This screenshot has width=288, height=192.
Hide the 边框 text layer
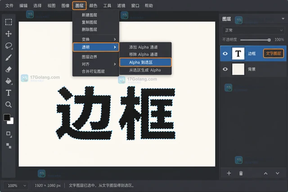click(x=225, y=54)
